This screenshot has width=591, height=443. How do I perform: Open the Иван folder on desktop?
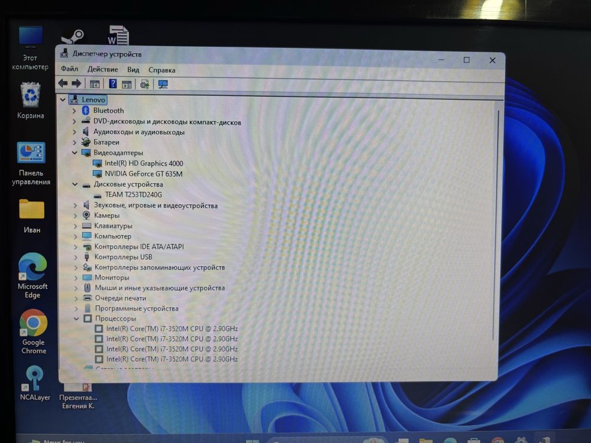click(x=32, y=216)
